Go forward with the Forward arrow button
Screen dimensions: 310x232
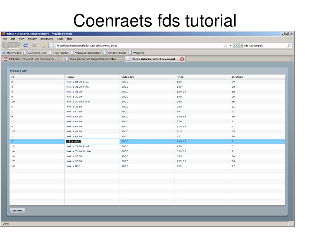(13, 46)
